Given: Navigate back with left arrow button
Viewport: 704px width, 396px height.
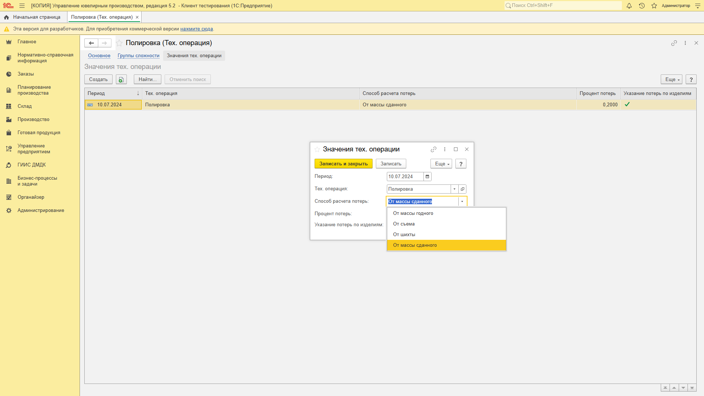Looking at the screenshot, I should pyautogui.click(x=91, y=43).
